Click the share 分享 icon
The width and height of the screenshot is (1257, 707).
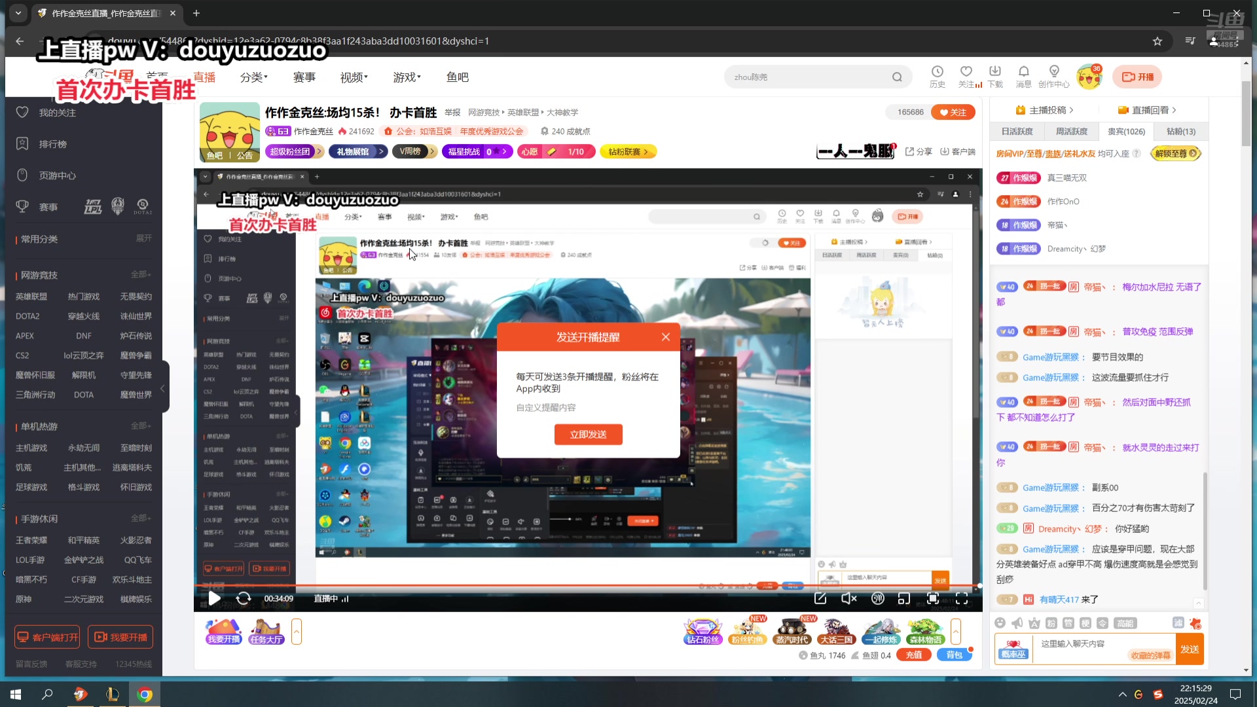[x=919, y=151]
